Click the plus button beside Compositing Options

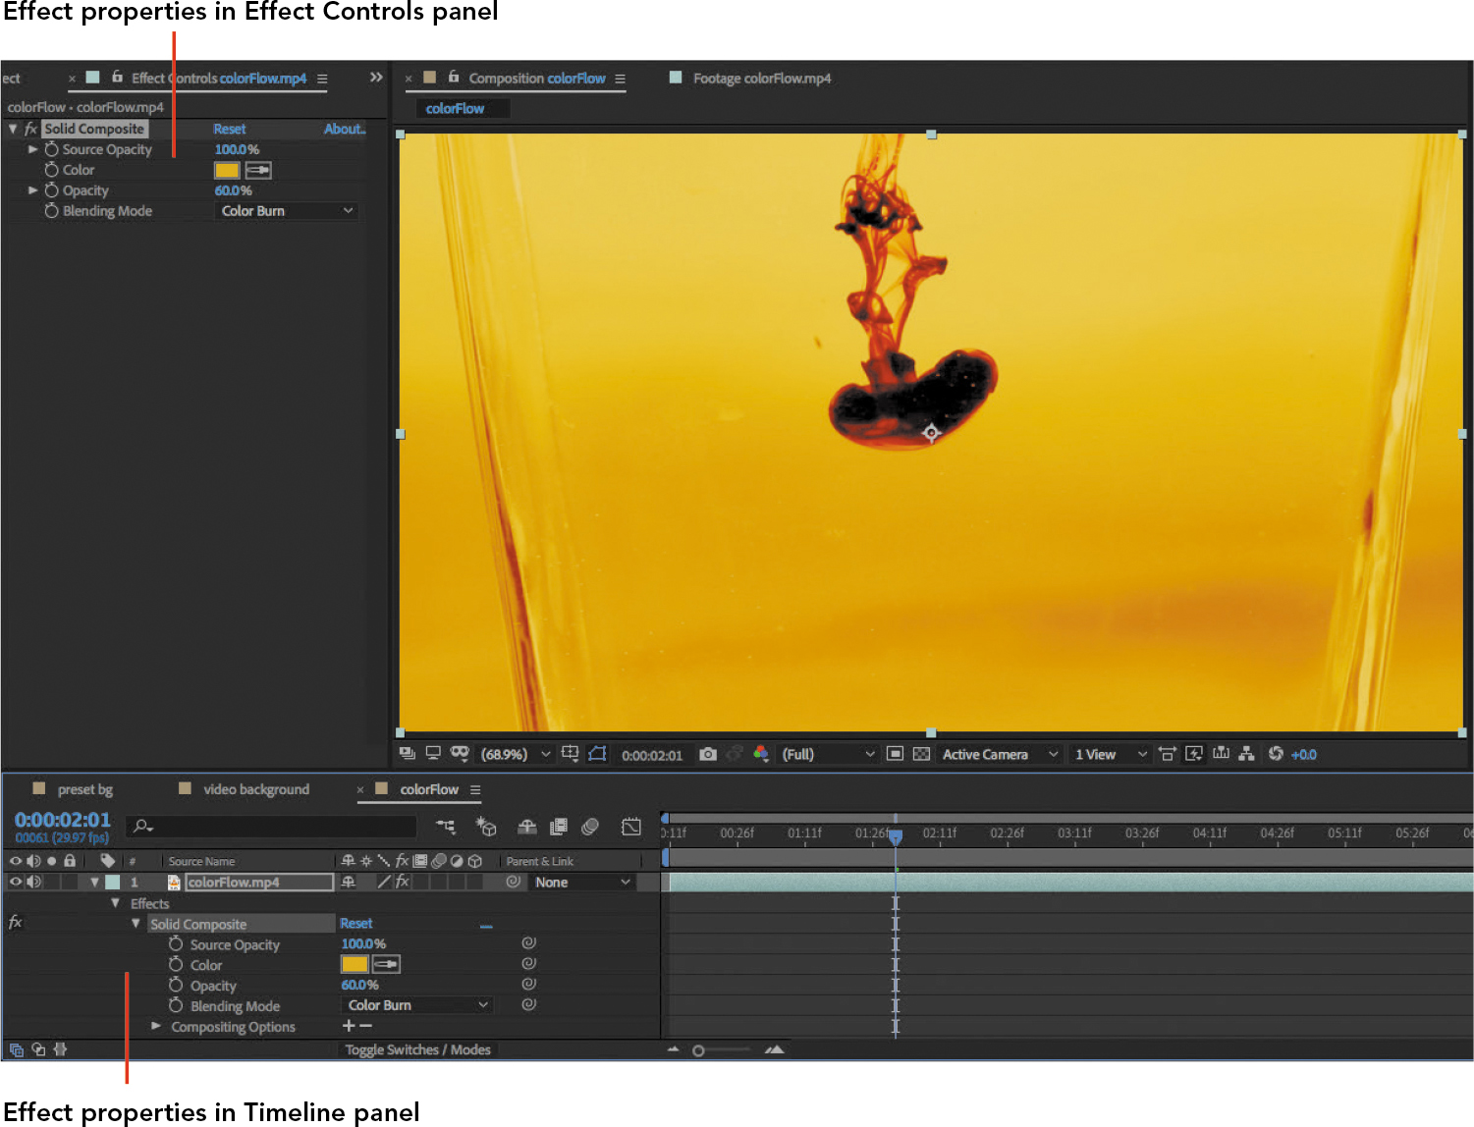[348, 1026]
